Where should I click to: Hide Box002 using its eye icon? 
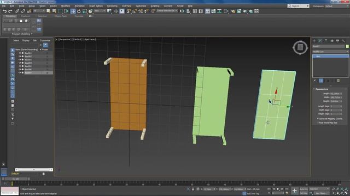(x=20, y=57)
